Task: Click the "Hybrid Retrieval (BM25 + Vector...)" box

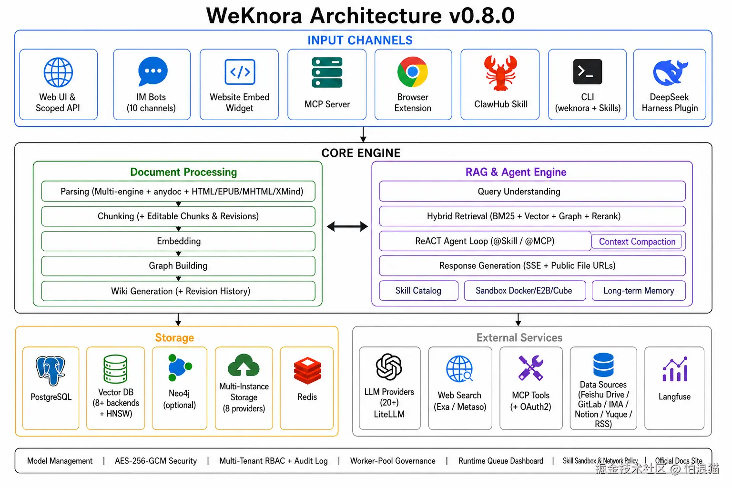Action: point(532,216)
